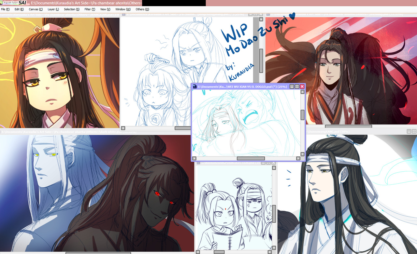Screen dimensions: 417x254
Task: Maximize the WEI WU XIAN VS EL DOGGO window
Action: (x=297, y=87)
